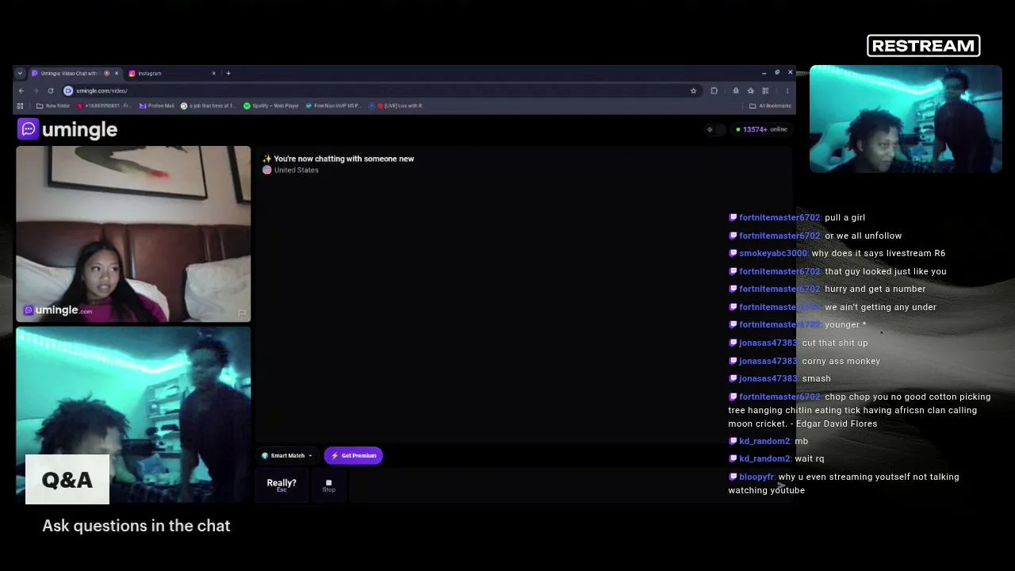Screen dimensions: 1015x571
Task: Click the smokeyabc3000 username in chat
Action: pos(773,253)
